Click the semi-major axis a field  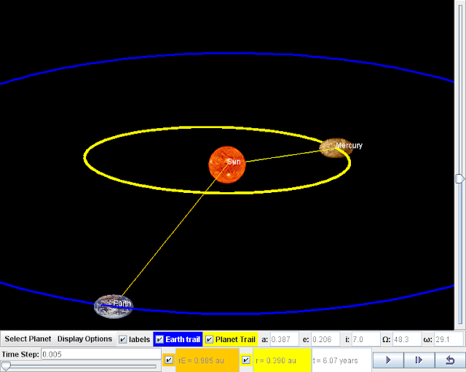(285, 339)
